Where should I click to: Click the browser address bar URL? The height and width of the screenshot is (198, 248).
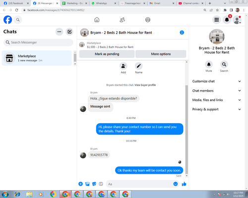56,10
